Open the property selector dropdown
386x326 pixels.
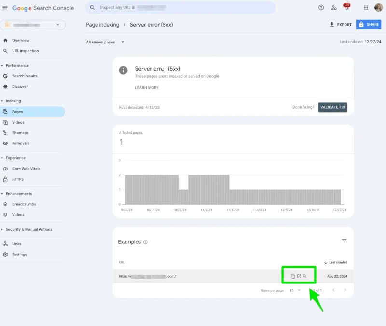pyautogui.click(x=33, y=25)
